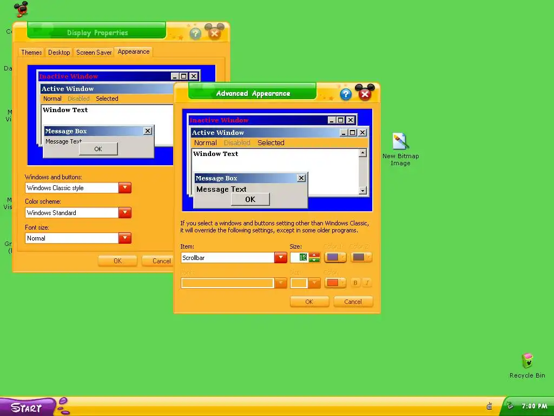The height and width of the screenshot is (416, 554).
Task: Click the Inactive Window maximize box in Display Properties
Action: pyautogui.click(x=184, y=76)
